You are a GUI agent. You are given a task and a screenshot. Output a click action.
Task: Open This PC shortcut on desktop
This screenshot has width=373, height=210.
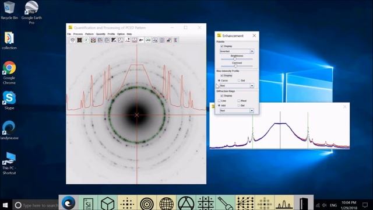(x=9, y=163)
